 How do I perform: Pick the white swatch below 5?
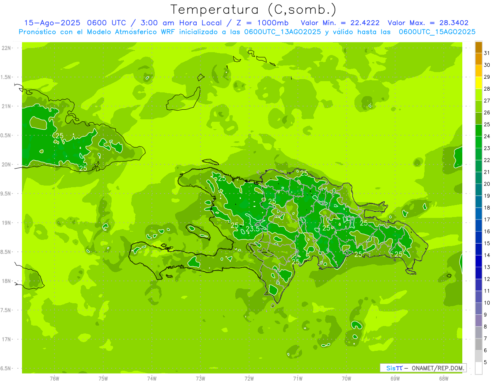479,368
